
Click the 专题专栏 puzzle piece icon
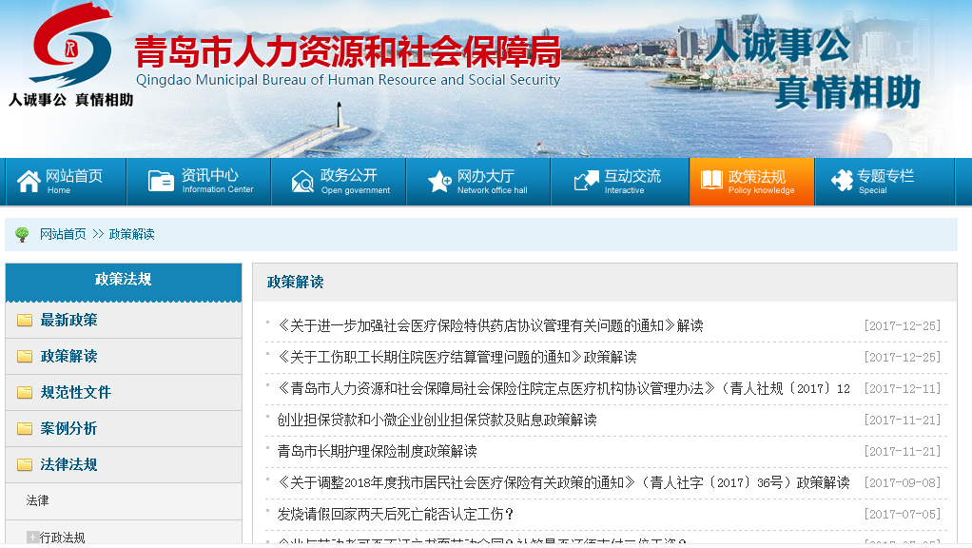coord(841,181)
